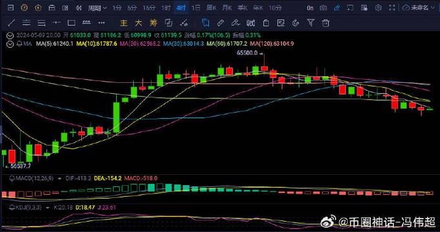The height and width of the screenshot is (232, 440).
Task: Open the 周期 period dropdown
Action: click(97, 8)
